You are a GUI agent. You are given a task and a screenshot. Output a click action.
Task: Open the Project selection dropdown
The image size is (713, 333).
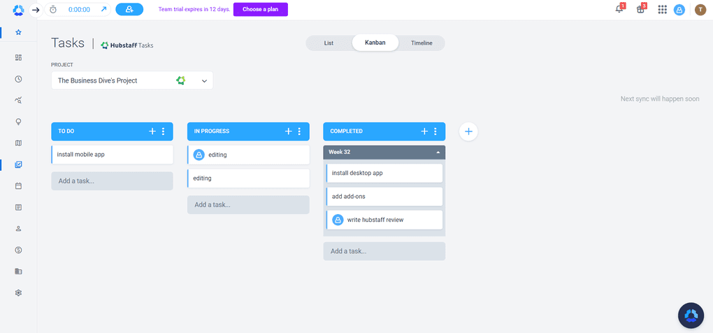[x=132, y=80]
